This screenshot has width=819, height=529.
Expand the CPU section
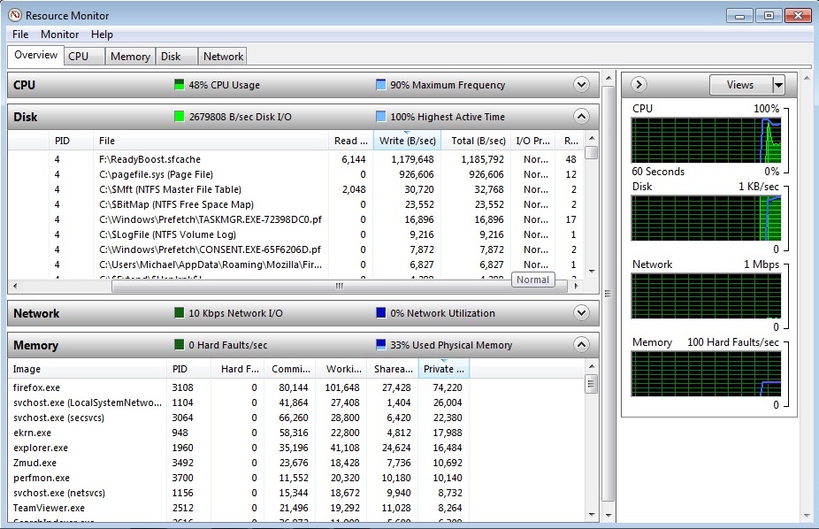pos(581,85)
